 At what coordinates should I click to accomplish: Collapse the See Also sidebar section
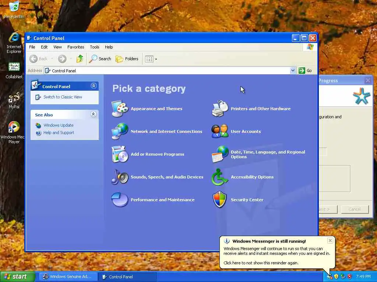94,114
